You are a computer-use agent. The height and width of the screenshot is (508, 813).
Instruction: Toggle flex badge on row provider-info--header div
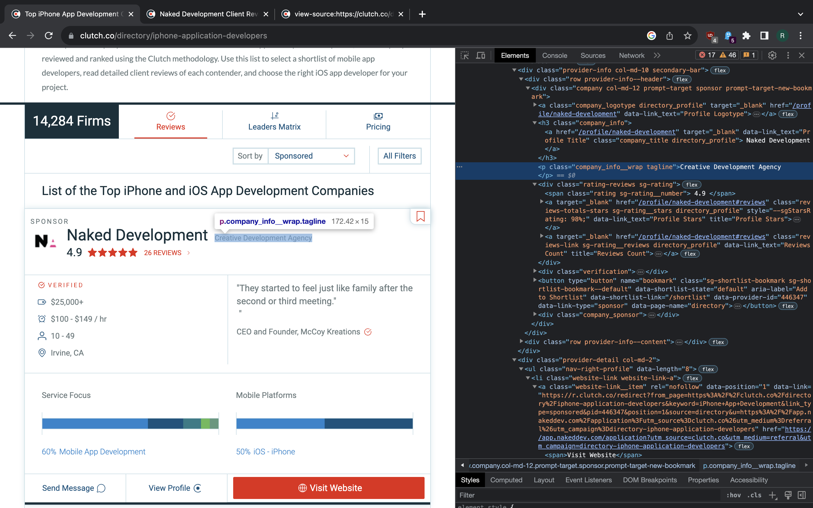(x=682, y=79)
